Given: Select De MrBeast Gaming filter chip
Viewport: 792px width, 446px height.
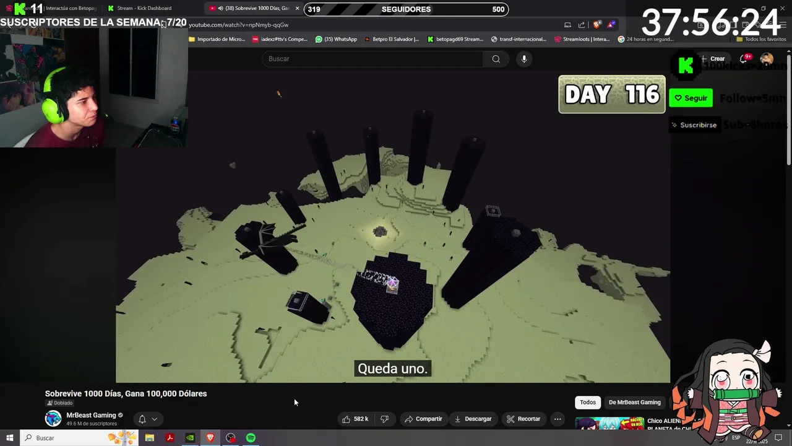Looking at the screenshot, I should pyautogui.click(x=635, y=403).
